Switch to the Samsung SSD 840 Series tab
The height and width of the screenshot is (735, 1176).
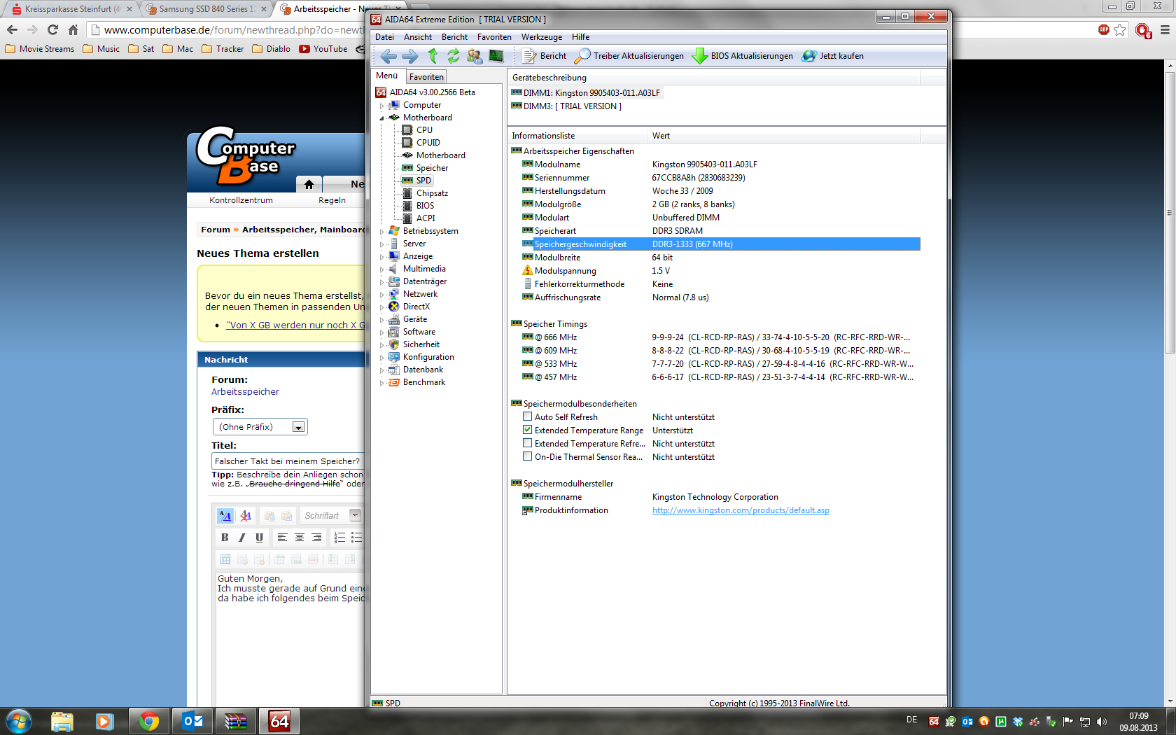click(x=205, y=9)
